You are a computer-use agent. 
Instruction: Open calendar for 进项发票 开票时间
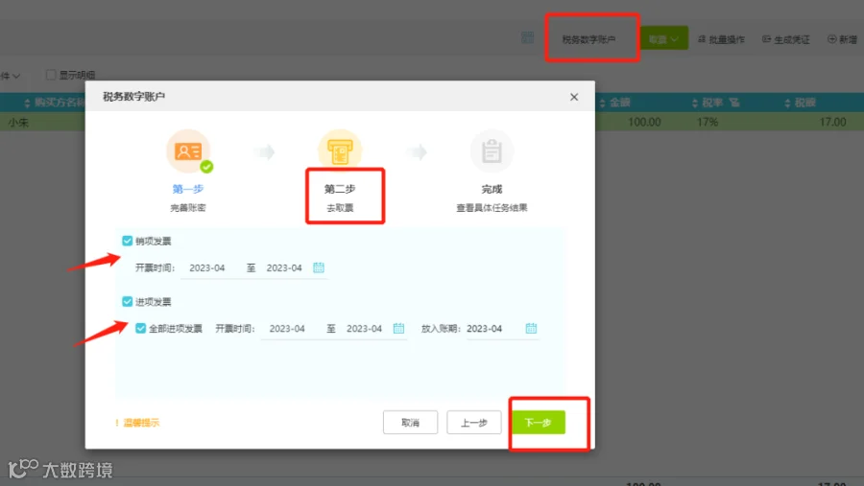point(398,329)
